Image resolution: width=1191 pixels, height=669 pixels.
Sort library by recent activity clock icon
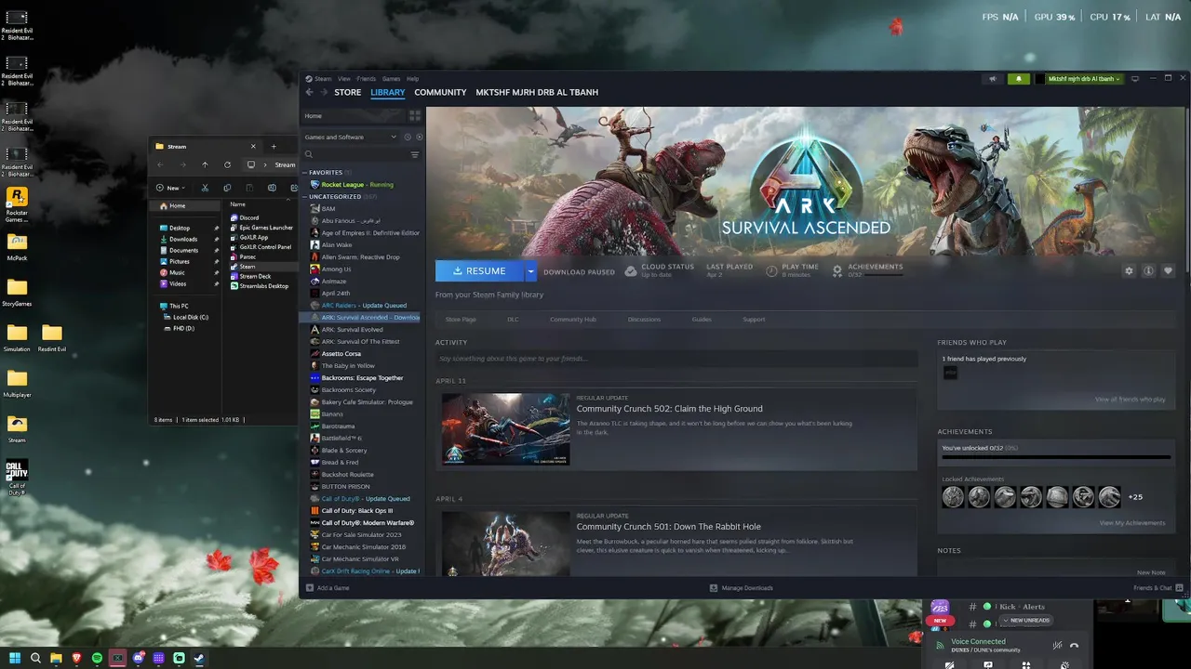(x=408, y=137)
